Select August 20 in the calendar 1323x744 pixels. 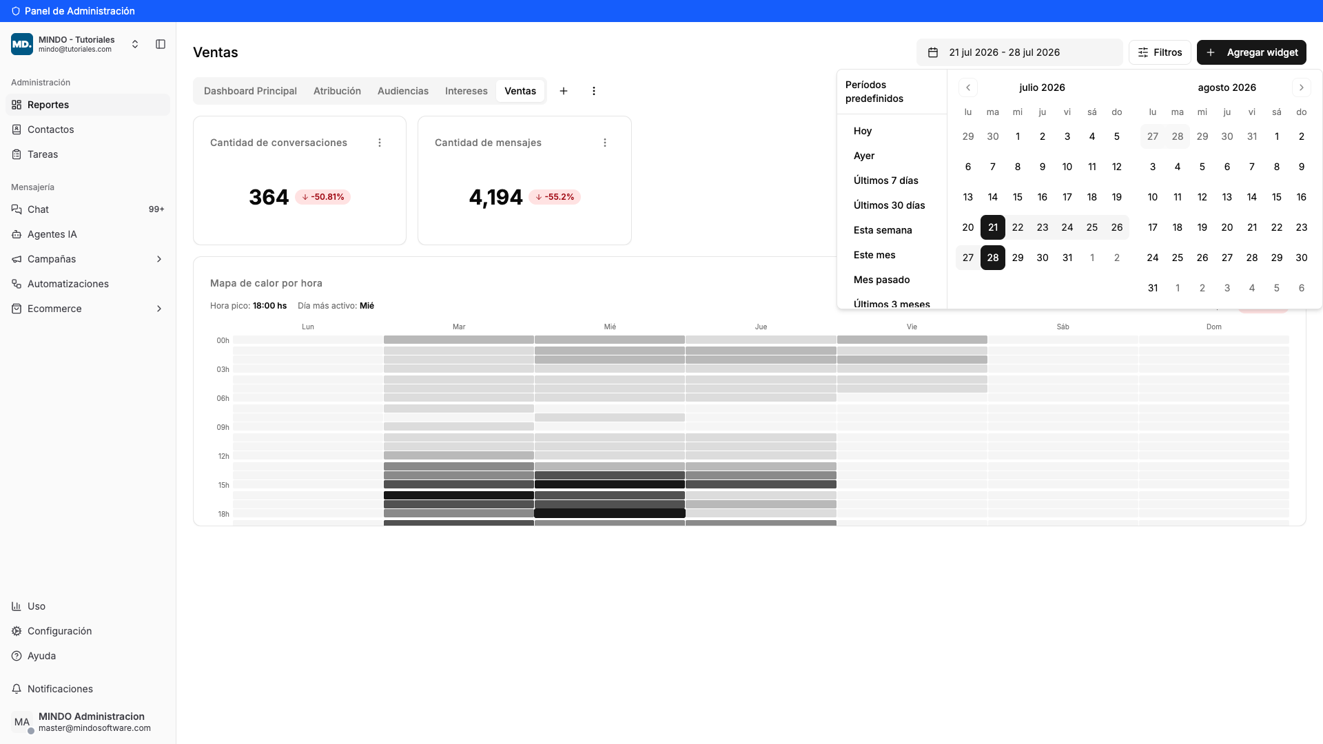click(1227, 227)
